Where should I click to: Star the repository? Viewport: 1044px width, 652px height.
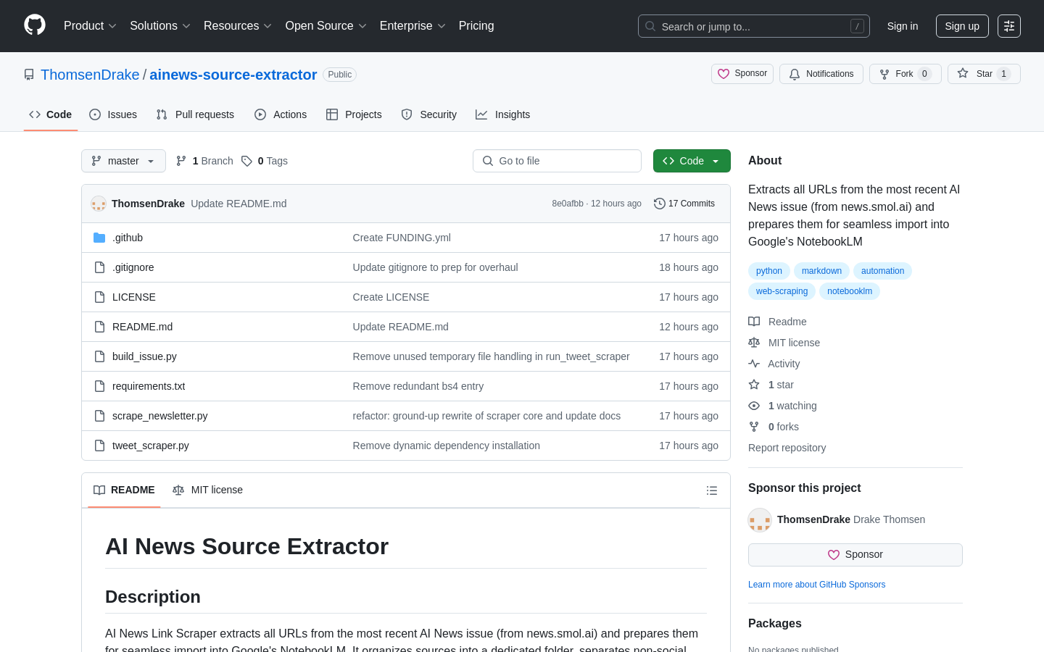(x=984, y=74)
